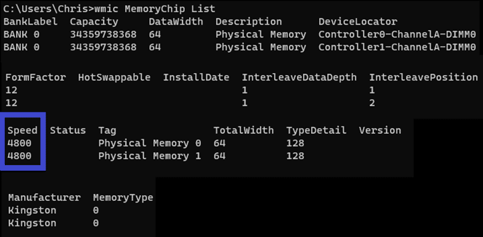Image resolution: width=483 pixels, height=237 pixels.
Task: Select the Physical Memory 1 tag text
Action: (150, 156)
